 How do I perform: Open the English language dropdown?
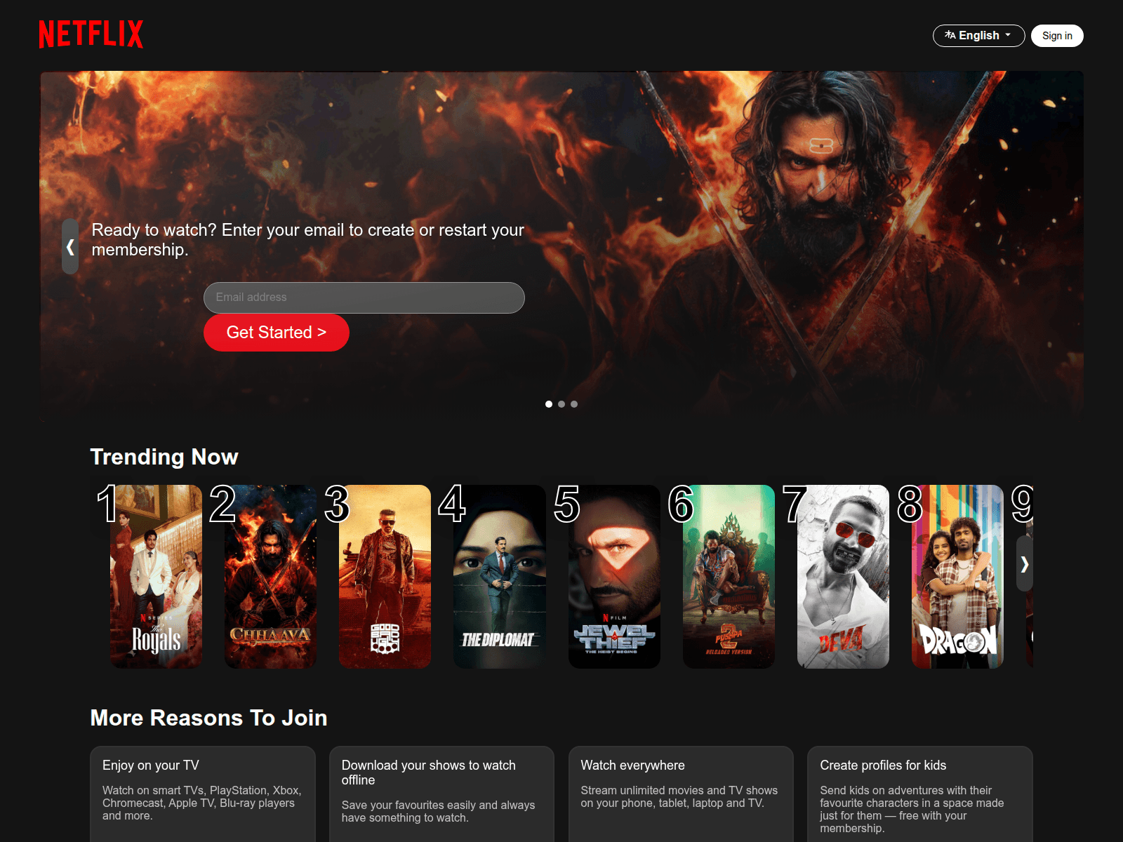[x=978, y=36]
